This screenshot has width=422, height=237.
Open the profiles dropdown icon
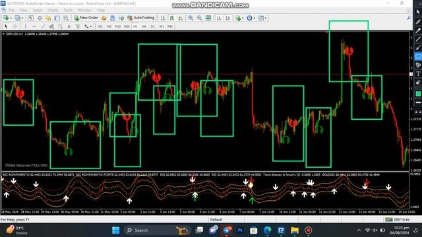pos(19,18)
